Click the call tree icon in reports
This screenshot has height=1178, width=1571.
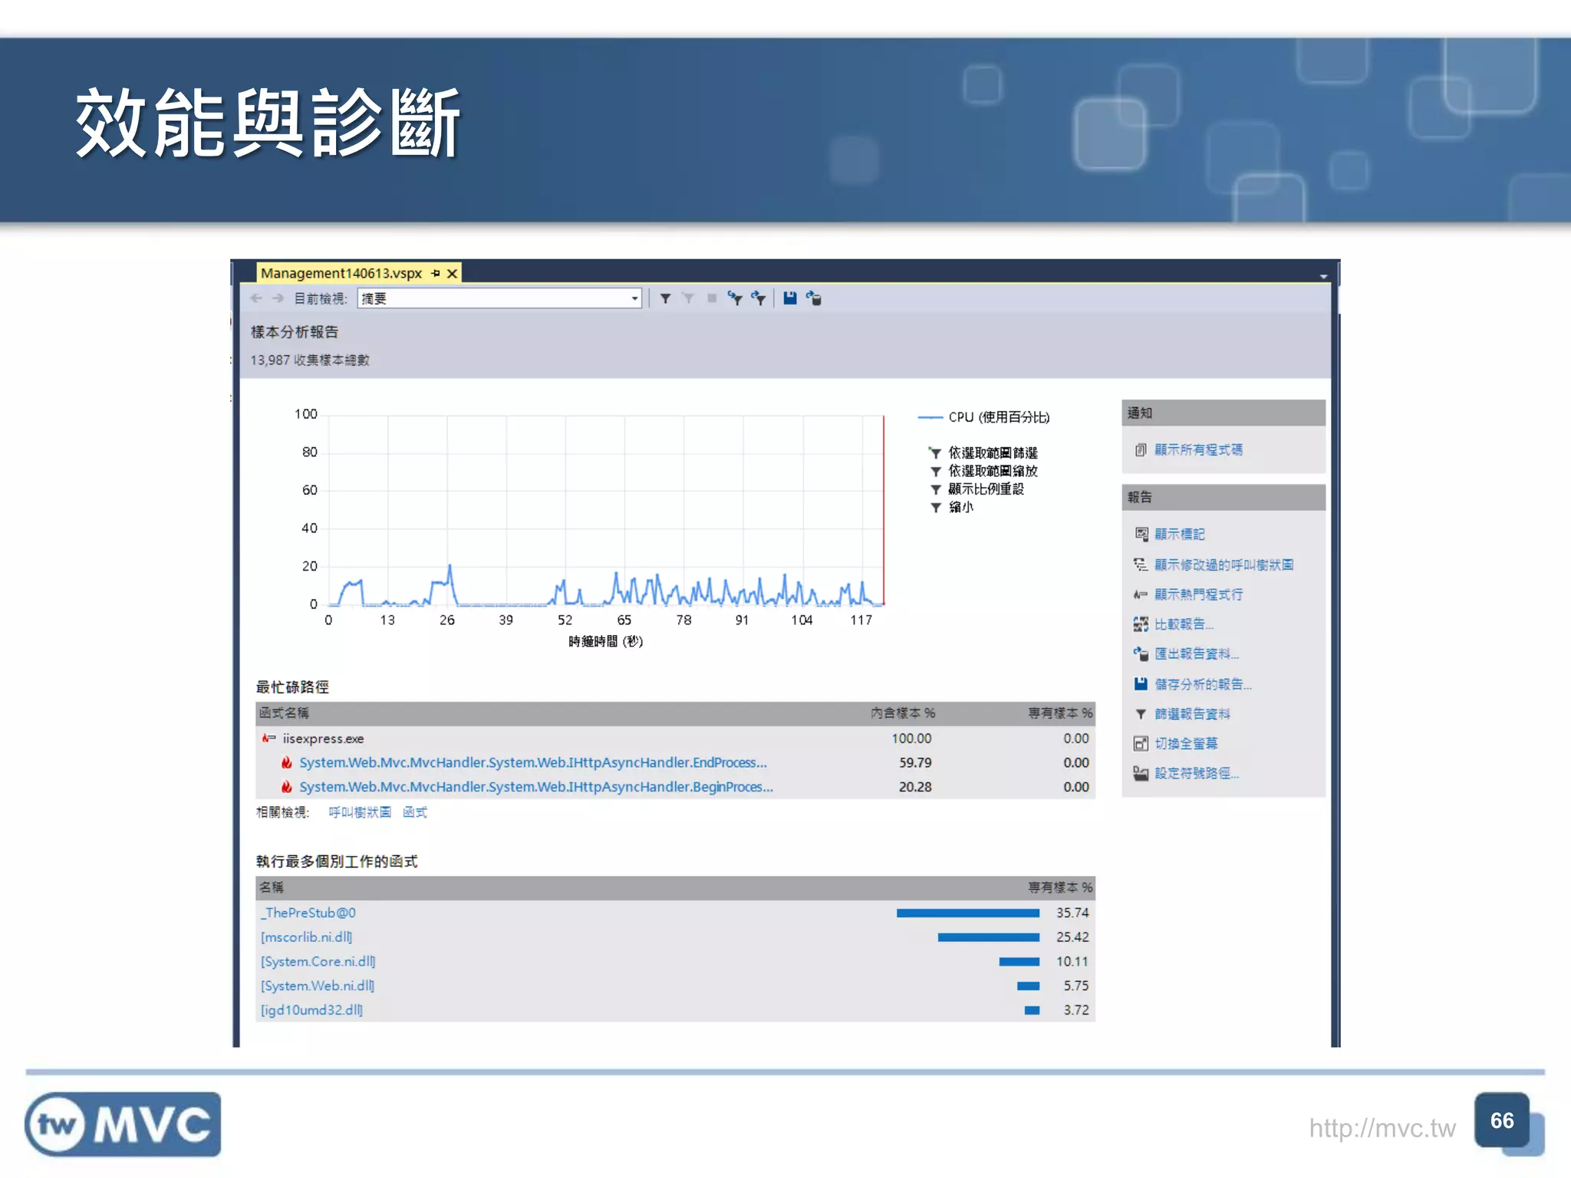[1141, 564]
